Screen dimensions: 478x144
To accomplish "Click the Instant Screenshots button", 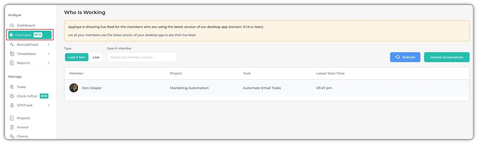I will (x=446, y=57).
